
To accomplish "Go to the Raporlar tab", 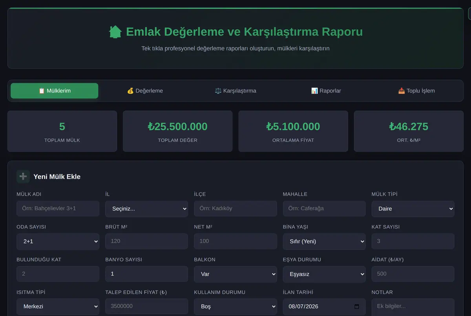I will (326, 91).
